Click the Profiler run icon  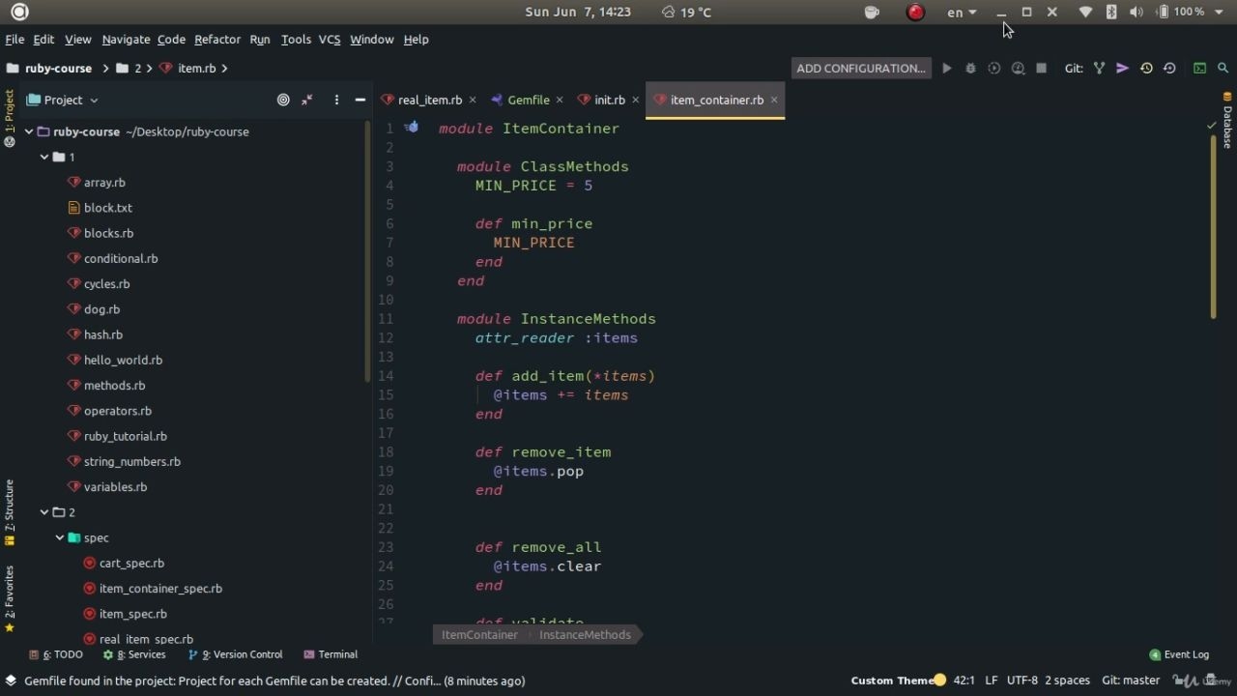point(1018,69)
